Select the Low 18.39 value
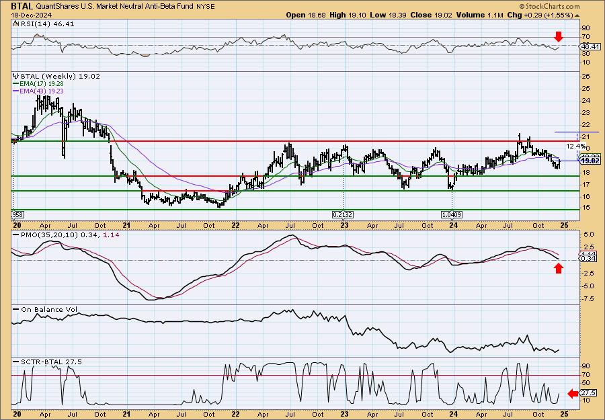605x420 pixels. pyautogui.click(x=388, y=15)
